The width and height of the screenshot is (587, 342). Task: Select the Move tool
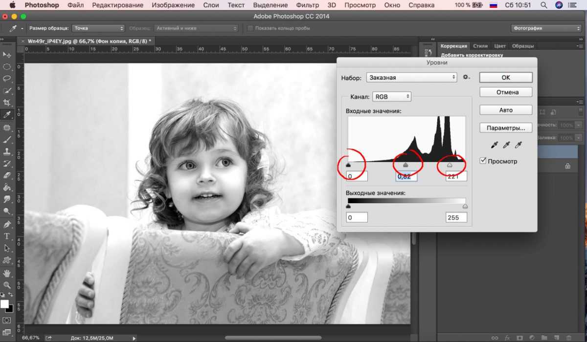[x=7, y=54]
